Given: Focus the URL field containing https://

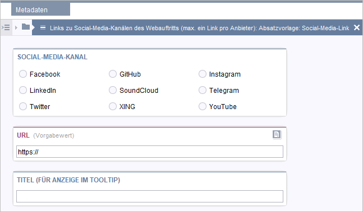Looking at the screenshot, I should pos(150,152).
